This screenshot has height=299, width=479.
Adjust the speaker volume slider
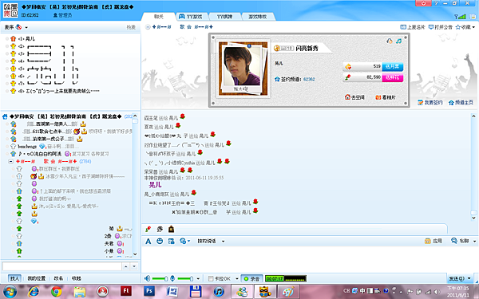click(160, 278)
